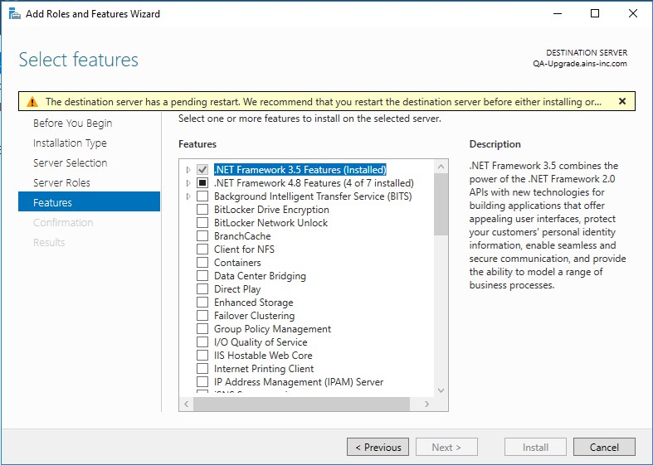Select the Features step in sidebar
This screenshot has height=465, width=653.
(x=89, y=201)
